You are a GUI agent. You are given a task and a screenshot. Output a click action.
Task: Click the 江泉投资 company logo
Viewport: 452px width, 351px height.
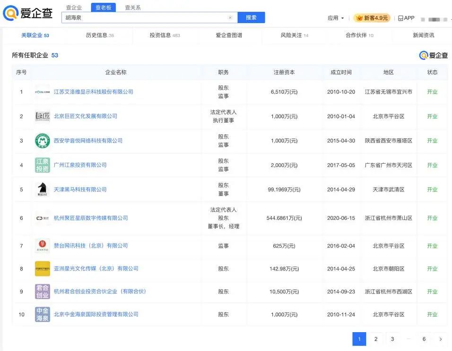(42, 165)
